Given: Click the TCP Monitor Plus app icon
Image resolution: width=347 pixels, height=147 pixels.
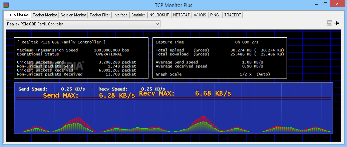Looking at the screenshot, I should click(6, 5).
